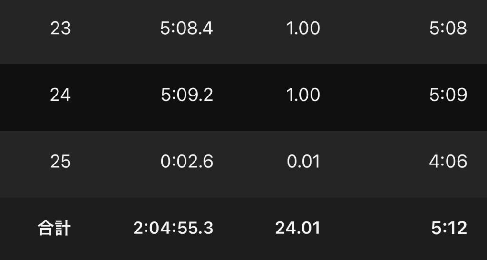Select the 4:06 pace value
The image size is (487, 260).
[x=448, y=162]
